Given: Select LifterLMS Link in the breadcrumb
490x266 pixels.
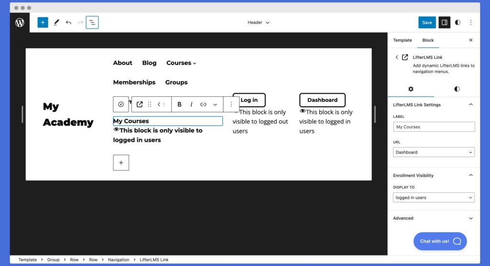Looking at the screenshot, I should pos(154,260).
